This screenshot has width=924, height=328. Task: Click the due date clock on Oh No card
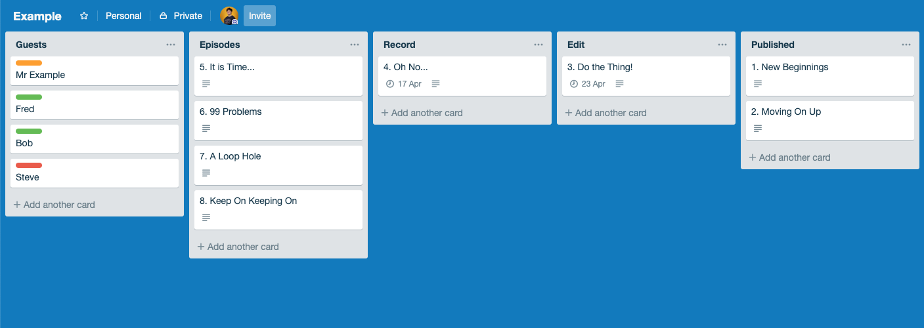(389, 84)
